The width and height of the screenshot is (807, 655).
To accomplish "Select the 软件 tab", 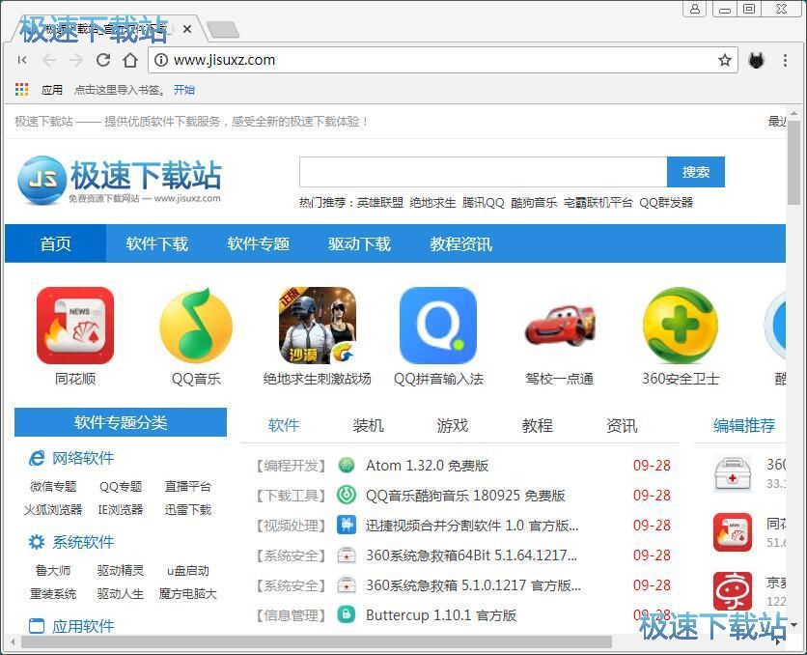I will coord(284,425).
